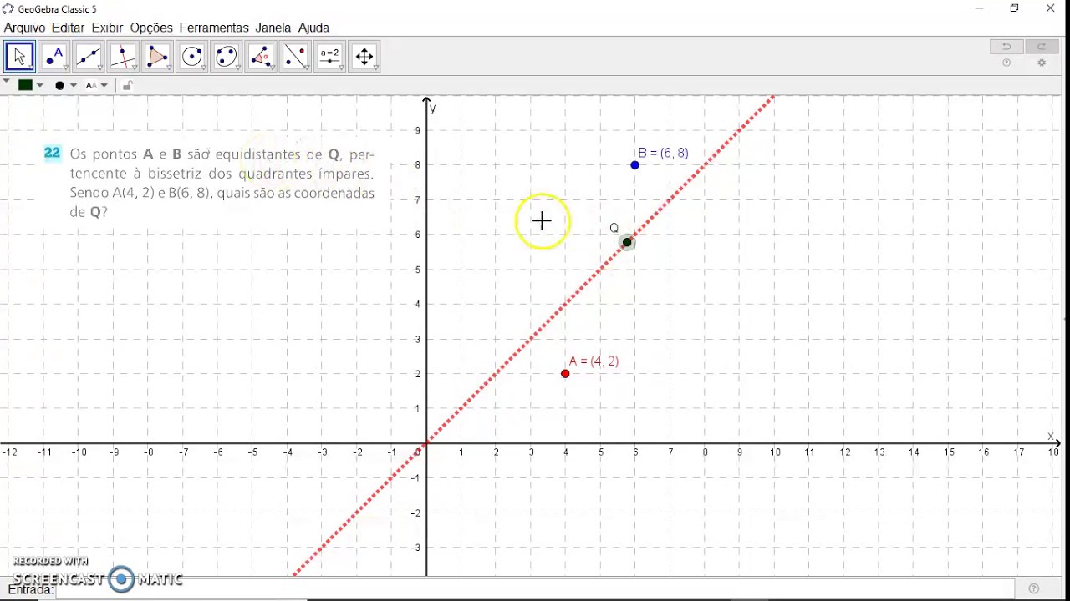Select red point A on graph
The width and height of the screenshot is (1070, 601).
click(566, 373)
